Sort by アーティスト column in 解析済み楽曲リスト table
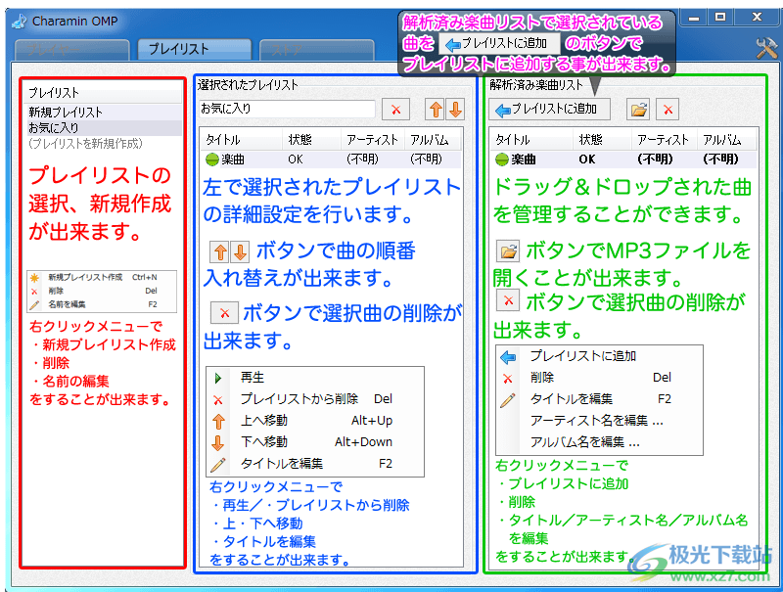Viewport: 783px width, 592px height. 665,140
